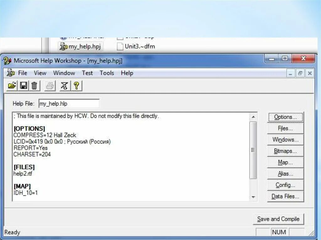Click Save and Compile button
Viewport: 321px width, 240px height.
coord(278,219)
